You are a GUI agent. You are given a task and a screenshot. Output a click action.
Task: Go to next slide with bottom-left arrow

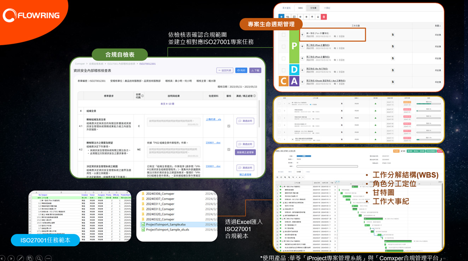(12, 258)
